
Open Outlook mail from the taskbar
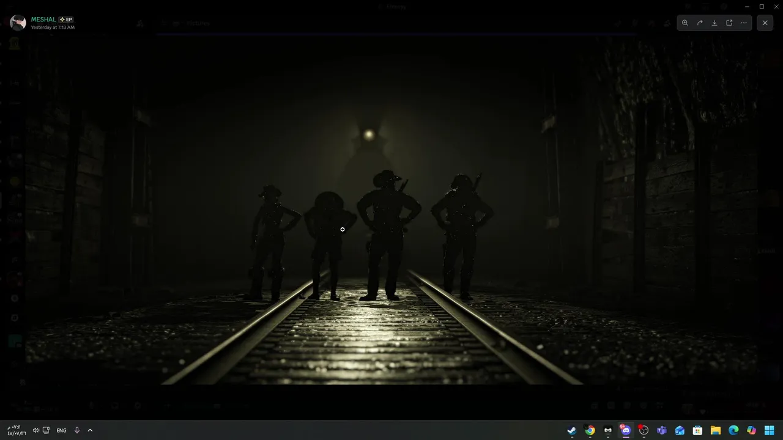pyautogui.click(x=680, y=430)
